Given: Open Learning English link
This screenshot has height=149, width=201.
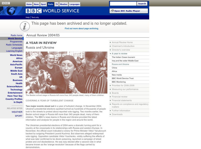Looking at the screenshot, I should [14, 51].
